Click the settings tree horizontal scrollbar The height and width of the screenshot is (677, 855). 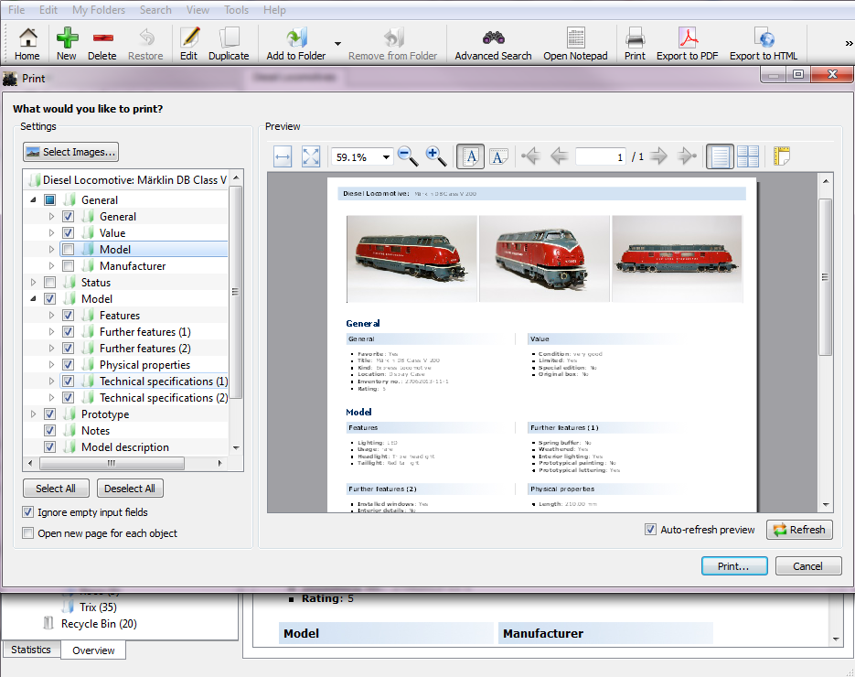point(112,463)
